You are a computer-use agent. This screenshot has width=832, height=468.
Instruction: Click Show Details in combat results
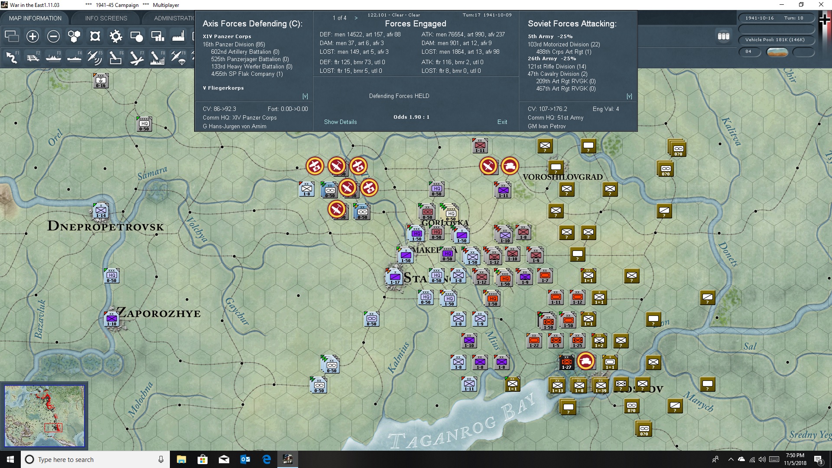pyautogui.click(x=340, y=122)
